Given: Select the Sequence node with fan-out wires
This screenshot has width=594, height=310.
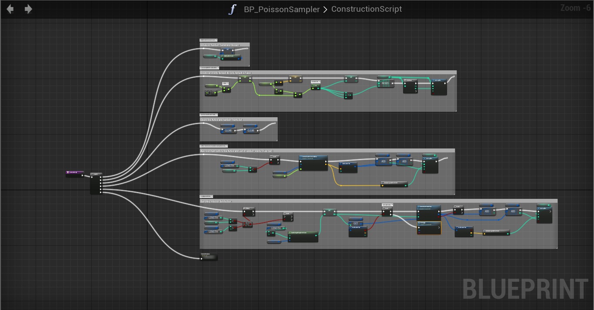Looking at the screenshot, I should (97, 184).
